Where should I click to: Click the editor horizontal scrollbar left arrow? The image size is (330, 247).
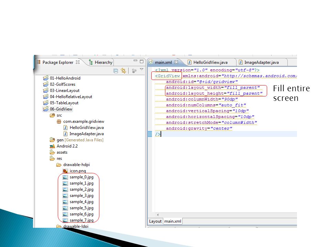point(158,215)
